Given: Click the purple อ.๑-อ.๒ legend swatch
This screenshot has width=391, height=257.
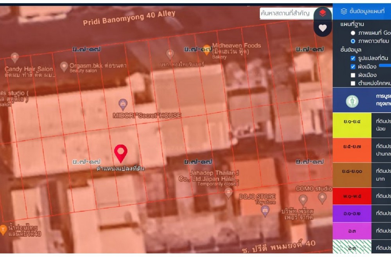Looking at the screenshot, I should click(x=352, y=213).
